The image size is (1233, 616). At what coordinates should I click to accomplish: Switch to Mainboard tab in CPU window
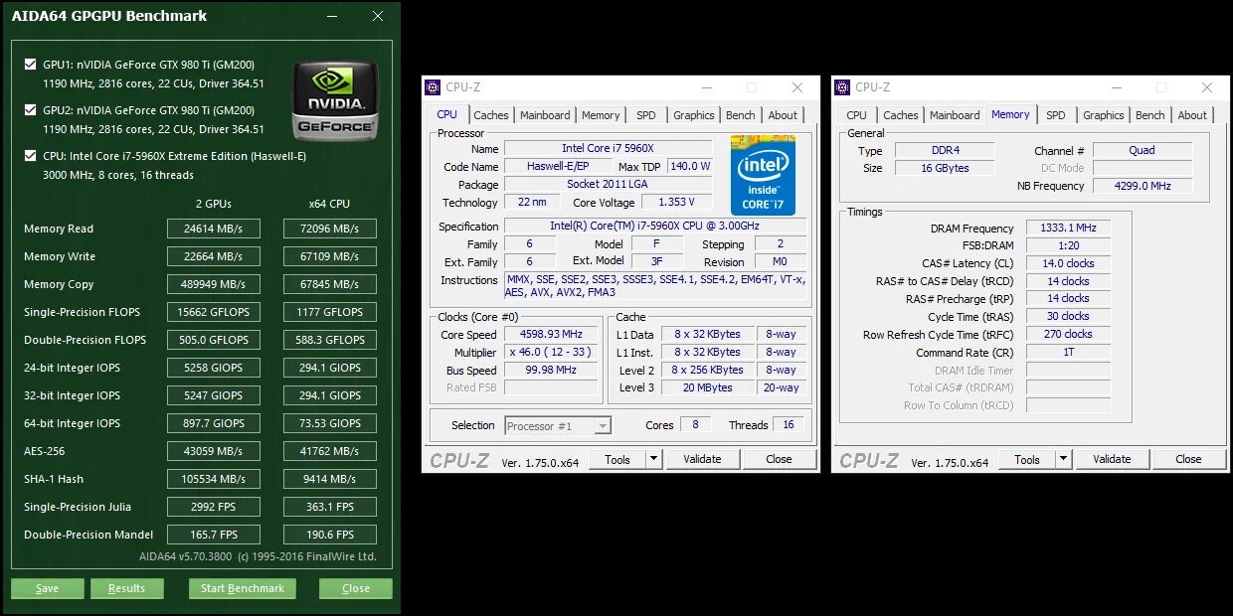(x=545, y=115)
